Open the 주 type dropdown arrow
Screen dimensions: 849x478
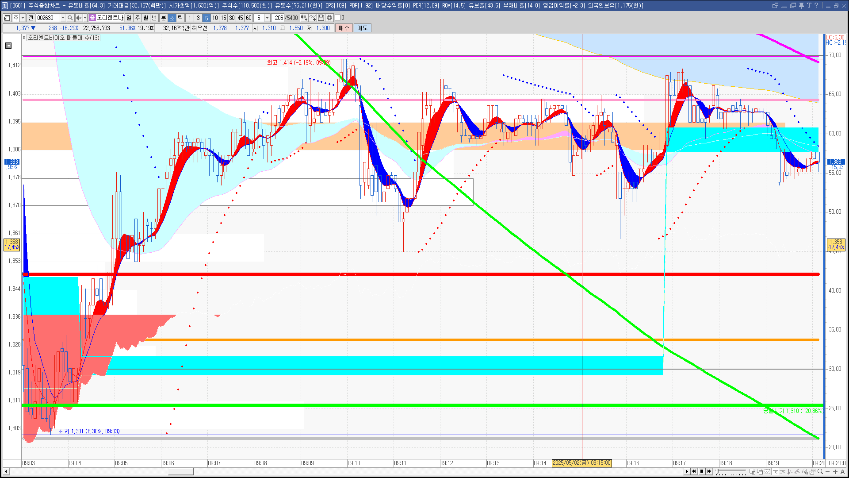(x=23, y=18)
